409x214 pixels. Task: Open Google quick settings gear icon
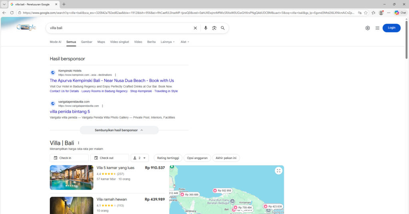[x=367, y=28]
